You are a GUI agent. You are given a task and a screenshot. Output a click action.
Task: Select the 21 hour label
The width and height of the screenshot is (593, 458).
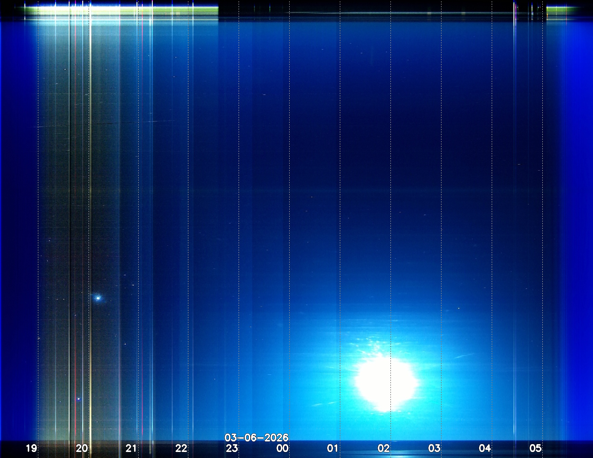(131, 448)
